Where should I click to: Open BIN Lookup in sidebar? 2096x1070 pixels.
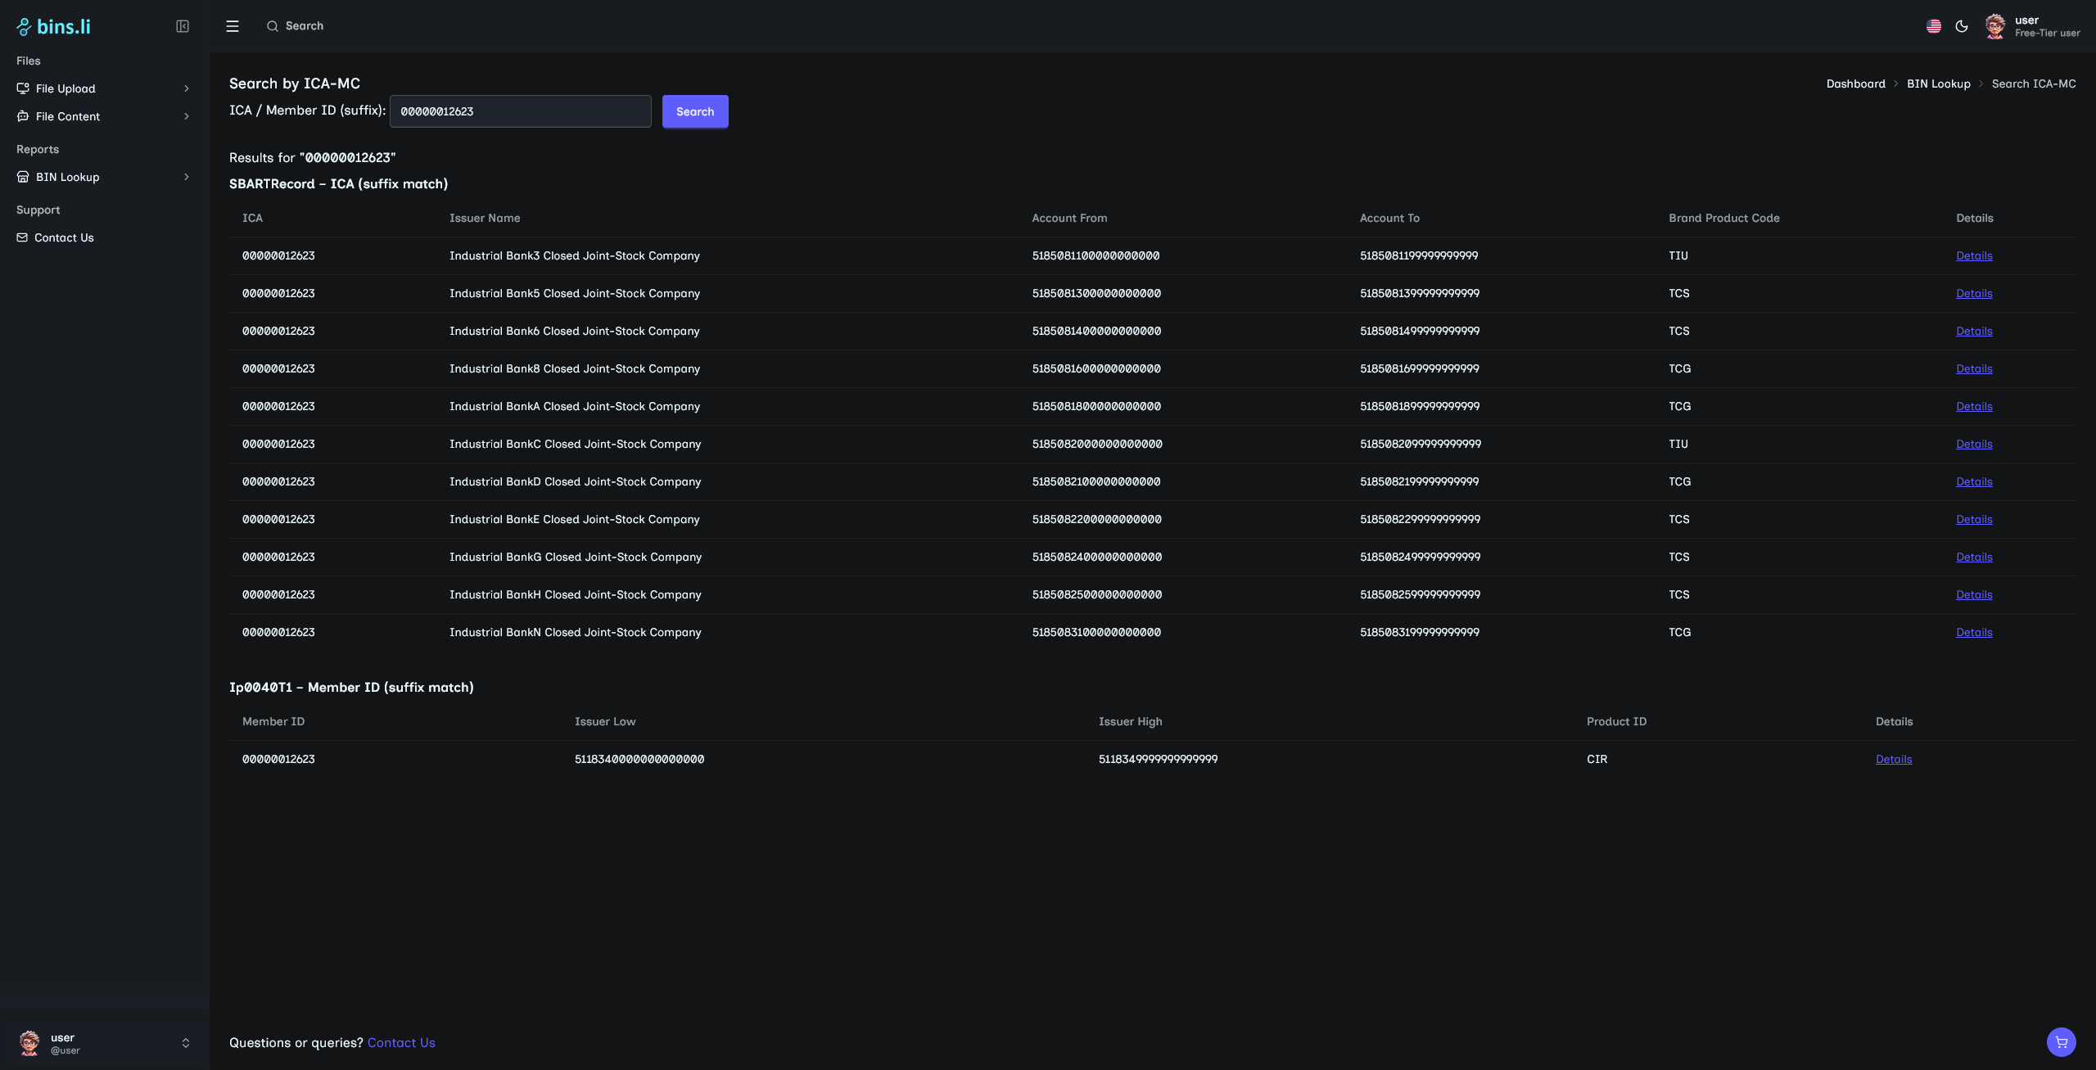point(104,177)
